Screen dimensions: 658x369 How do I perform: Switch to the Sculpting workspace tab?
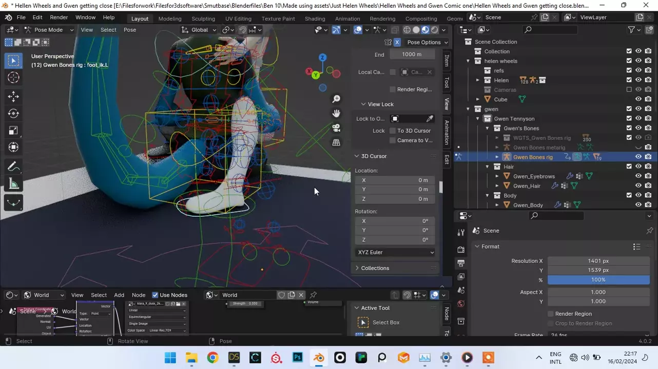203,18
